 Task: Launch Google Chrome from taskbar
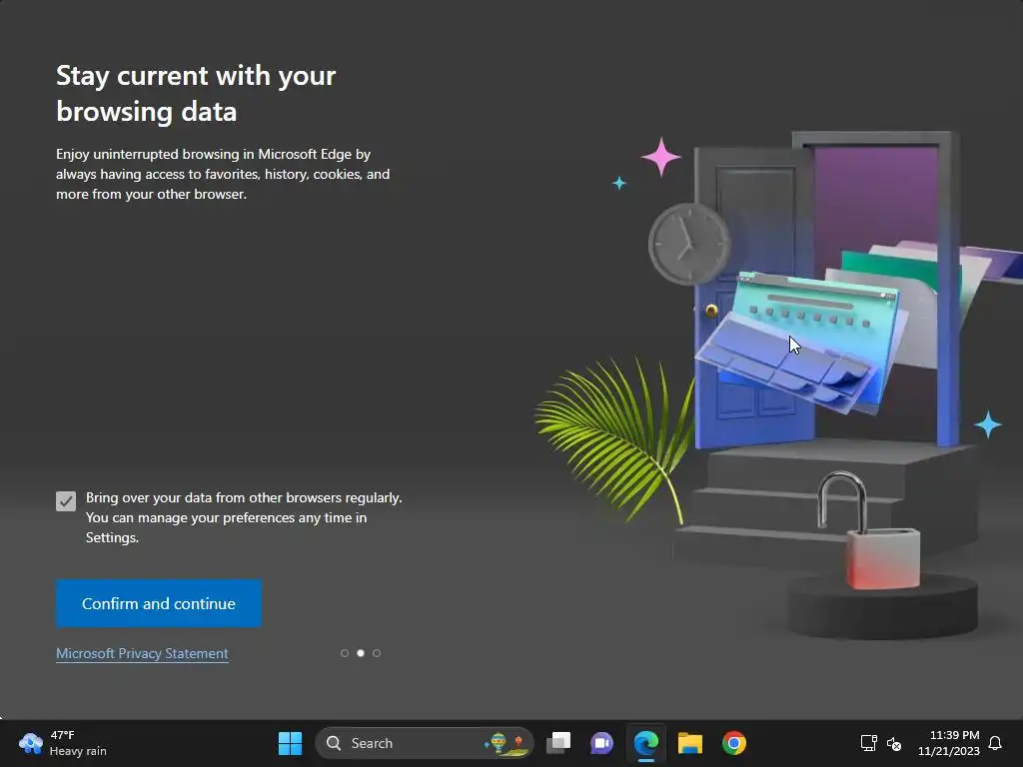pos(734,743)
